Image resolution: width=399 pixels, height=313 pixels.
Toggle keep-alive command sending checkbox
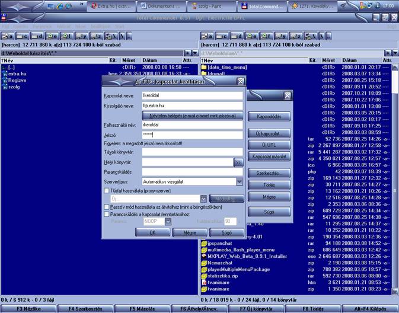107,214
